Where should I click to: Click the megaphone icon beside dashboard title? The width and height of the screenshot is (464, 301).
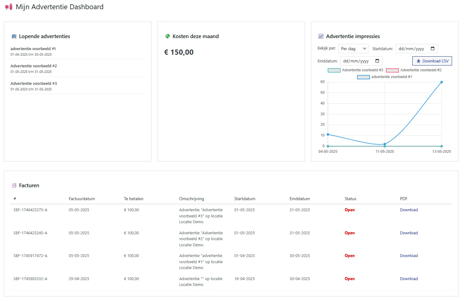coord(9,7)
